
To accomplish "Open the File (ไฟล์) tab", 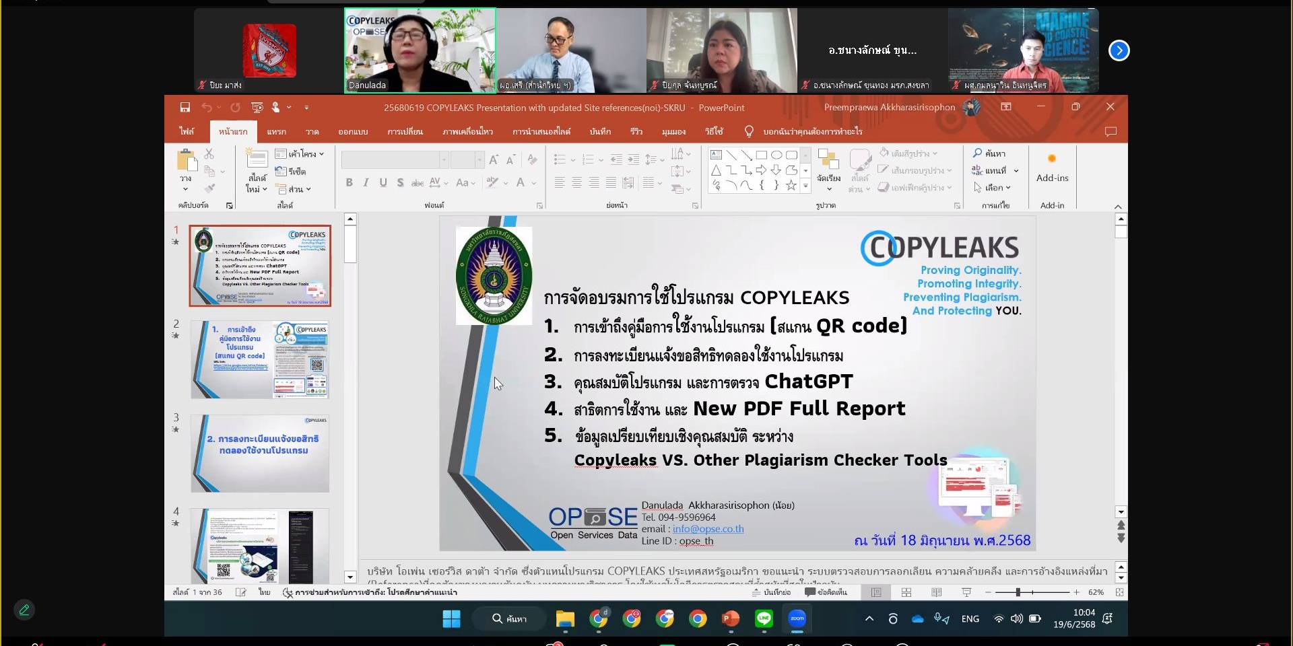I will point(187,131).
